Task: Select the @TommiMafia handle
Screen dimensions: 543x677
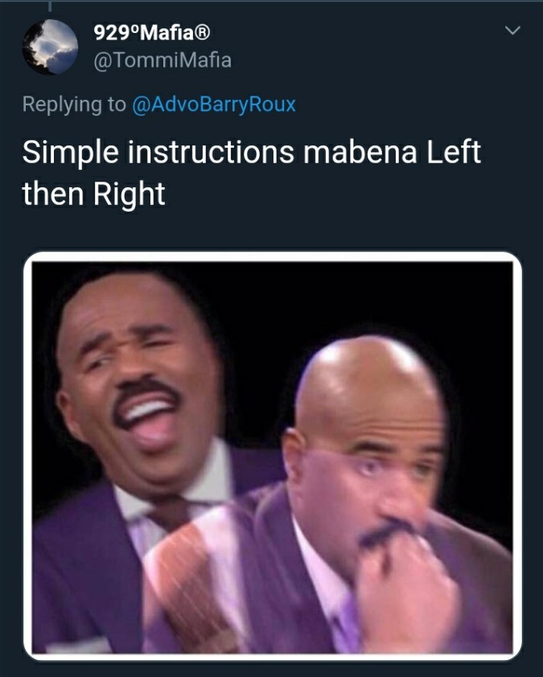Action: pos(162,60)
